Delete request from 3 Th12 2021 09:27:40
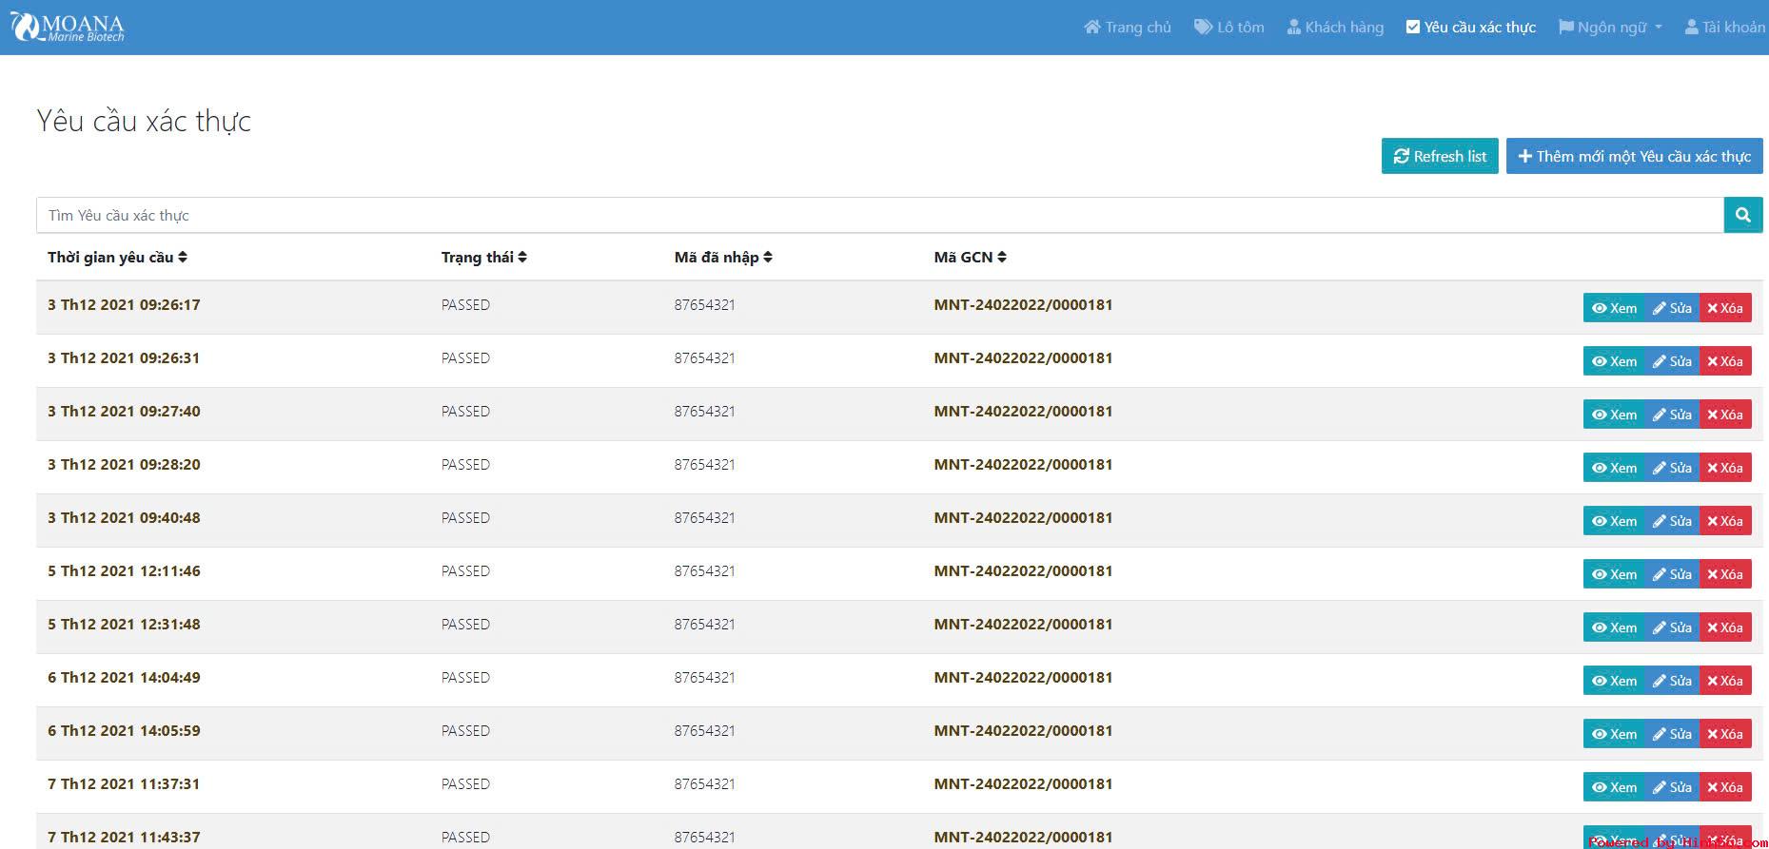Image resolution: width=1769 pixels, height=849 pixels. pos(1725,415)
